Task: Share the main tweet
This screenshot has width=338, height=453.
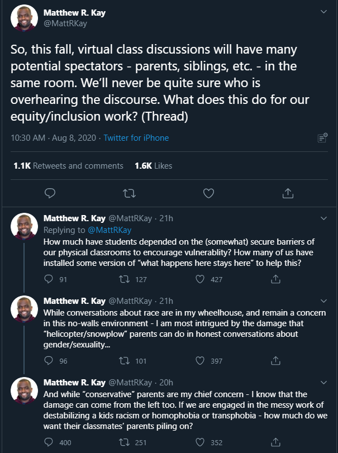Action: (288, 193)
